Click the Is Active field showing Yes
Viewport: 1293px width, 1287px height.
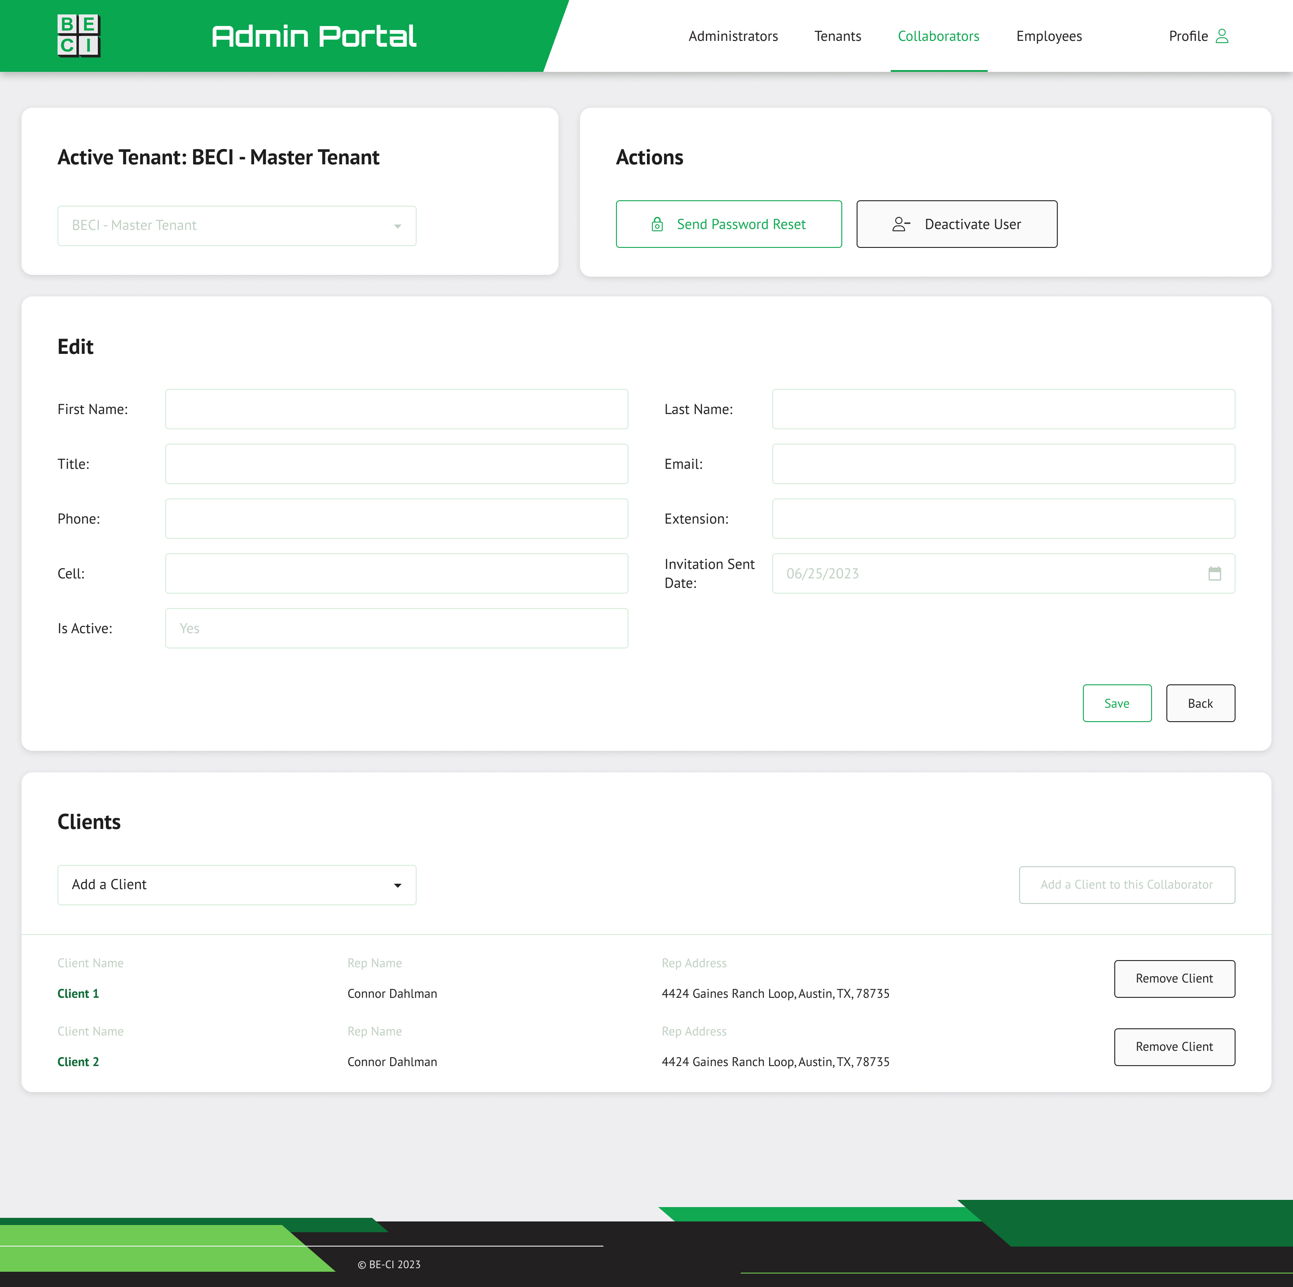click(x=396, y=628)
